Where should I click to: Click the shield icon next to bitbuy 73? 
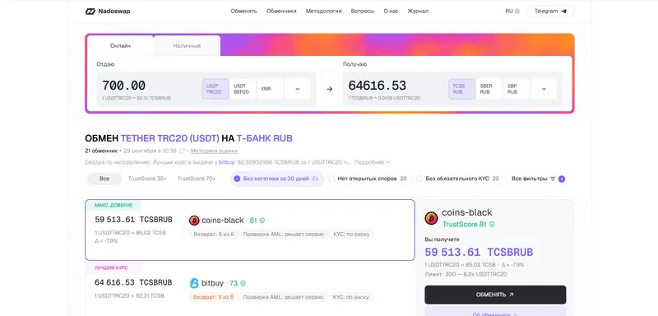pos(243,283)
